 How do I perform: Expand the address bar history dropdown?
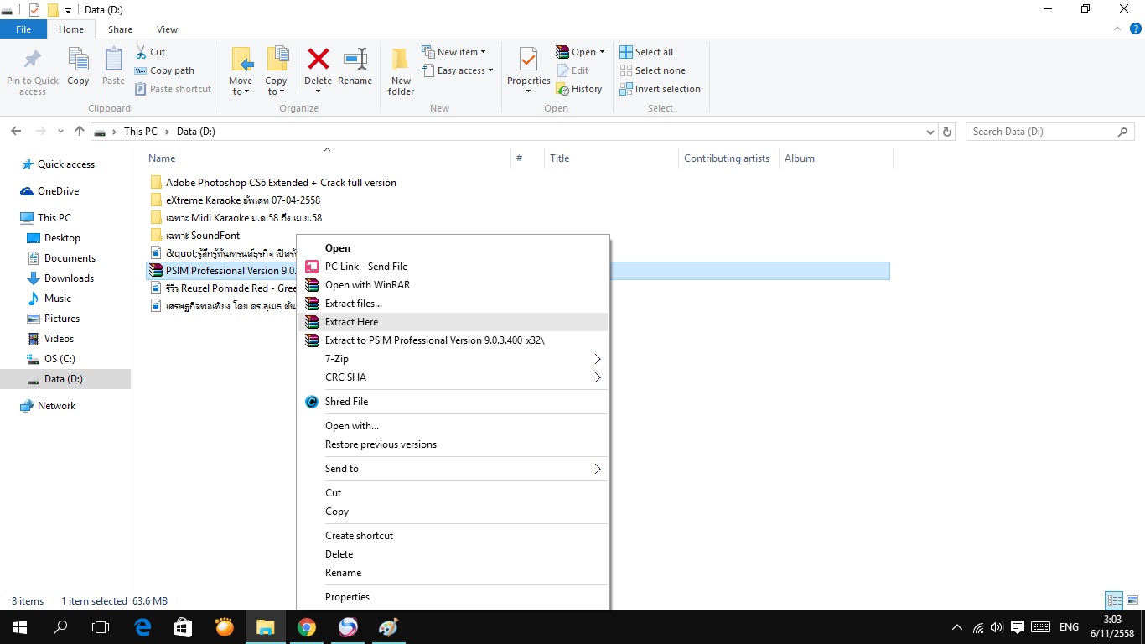click(930, 132)
